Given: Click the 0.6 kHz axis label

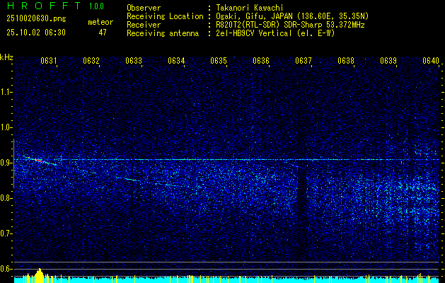Looking at the screenshot, I should (6, 269).
